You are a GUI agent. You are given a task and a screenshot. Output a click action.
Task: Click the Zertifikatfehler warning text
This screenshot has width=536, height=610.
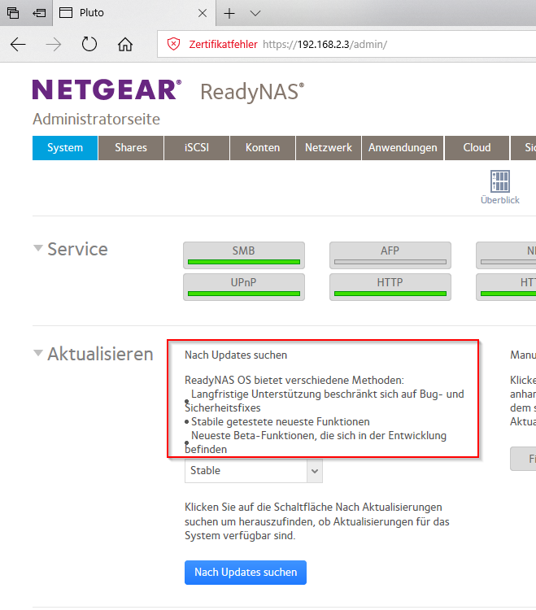(224, 45)
